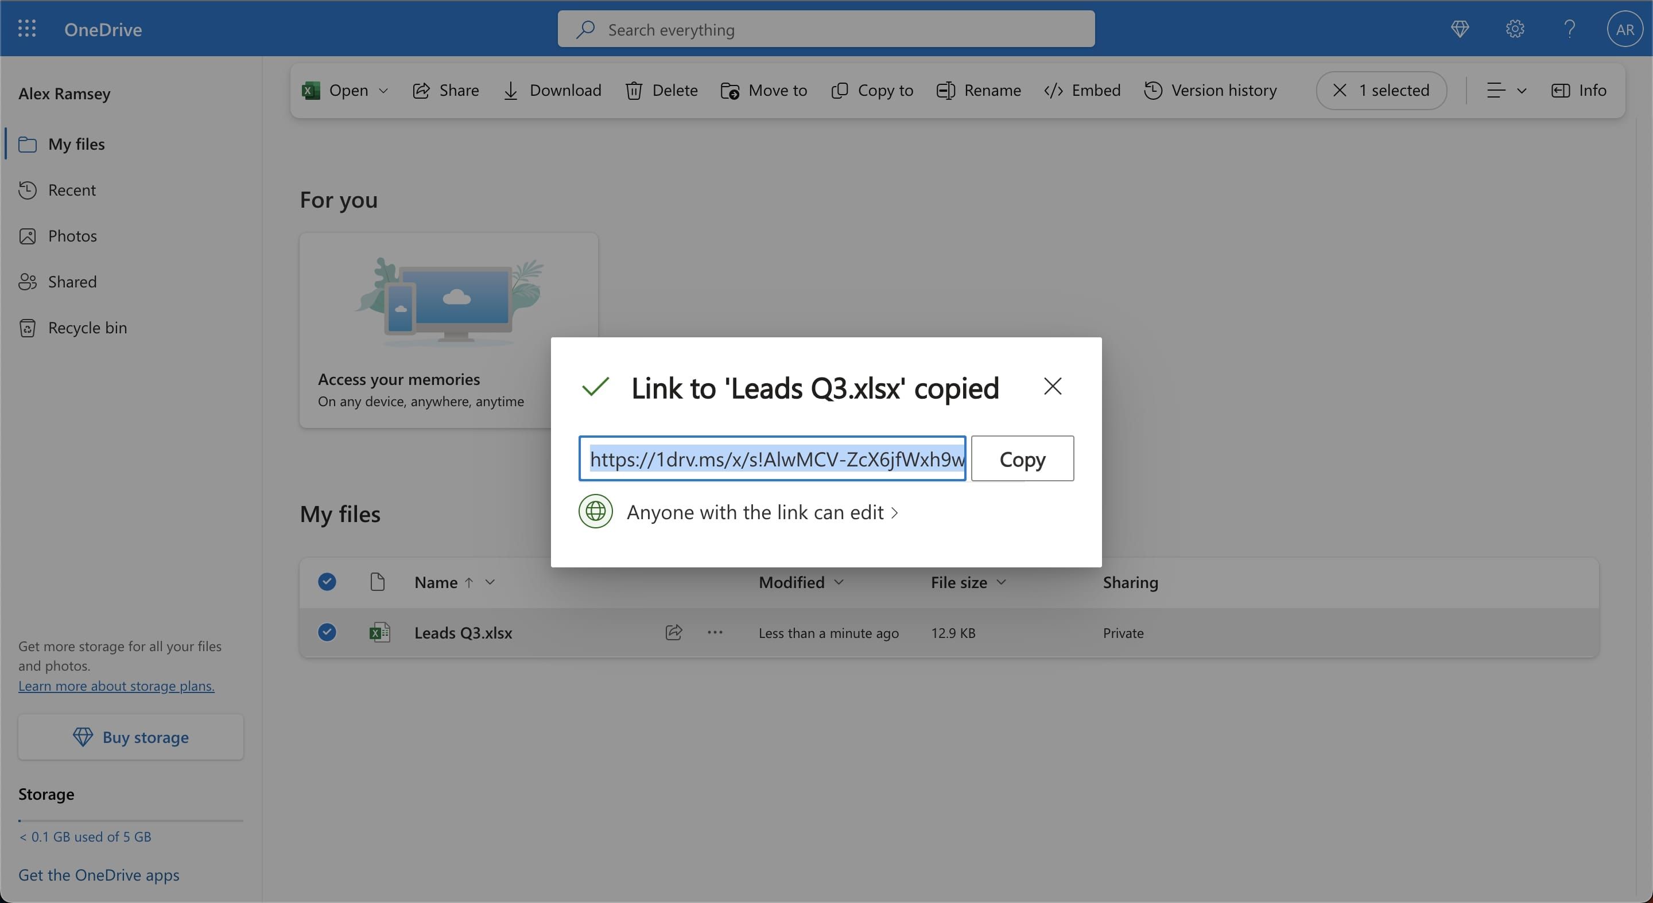
Task: Select Move to in the toolbar
Action: 763,91
